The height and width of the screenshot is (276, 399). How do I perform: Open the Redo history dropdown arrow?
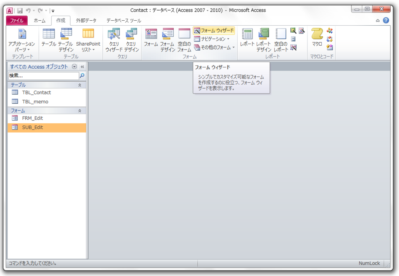(x=46, y=11)
